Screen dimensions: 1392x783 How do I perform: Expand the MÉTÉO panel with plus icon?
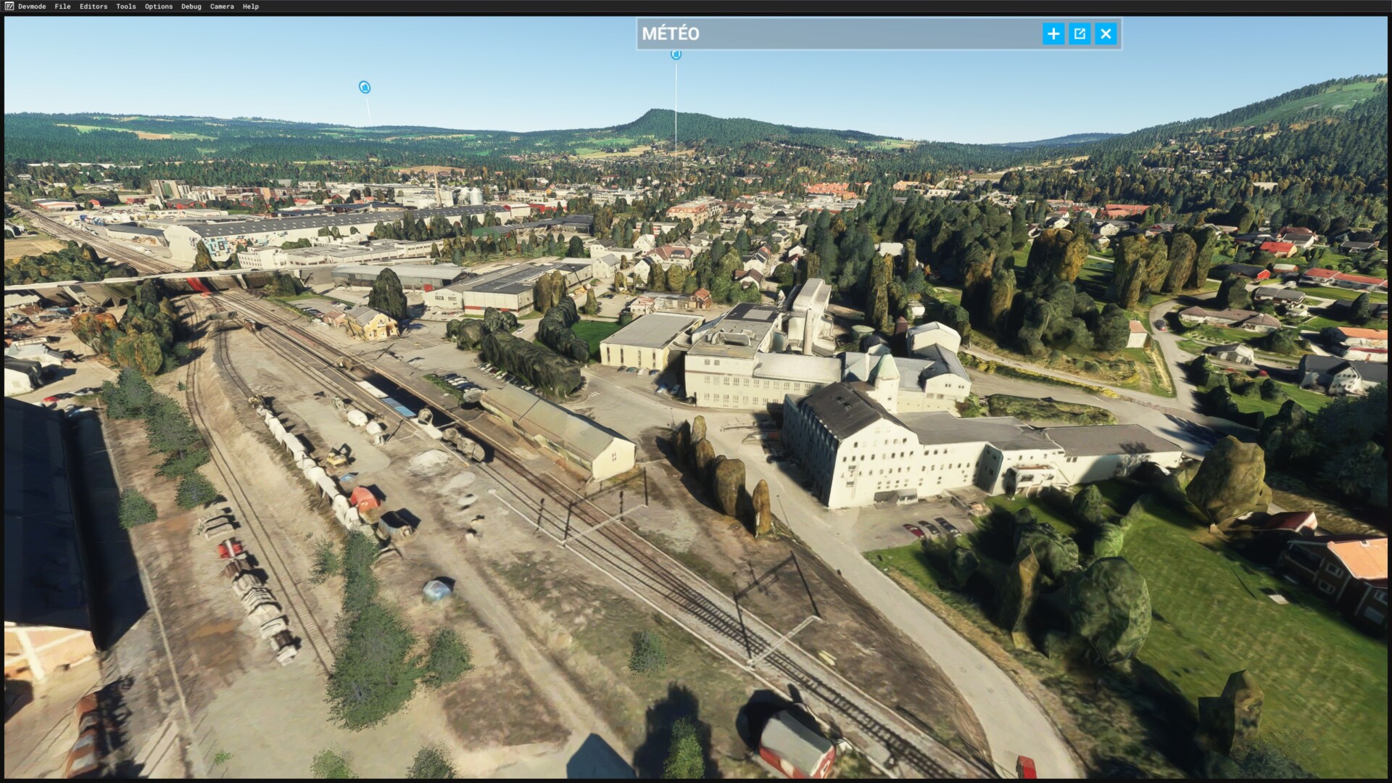click(1053, 33)
